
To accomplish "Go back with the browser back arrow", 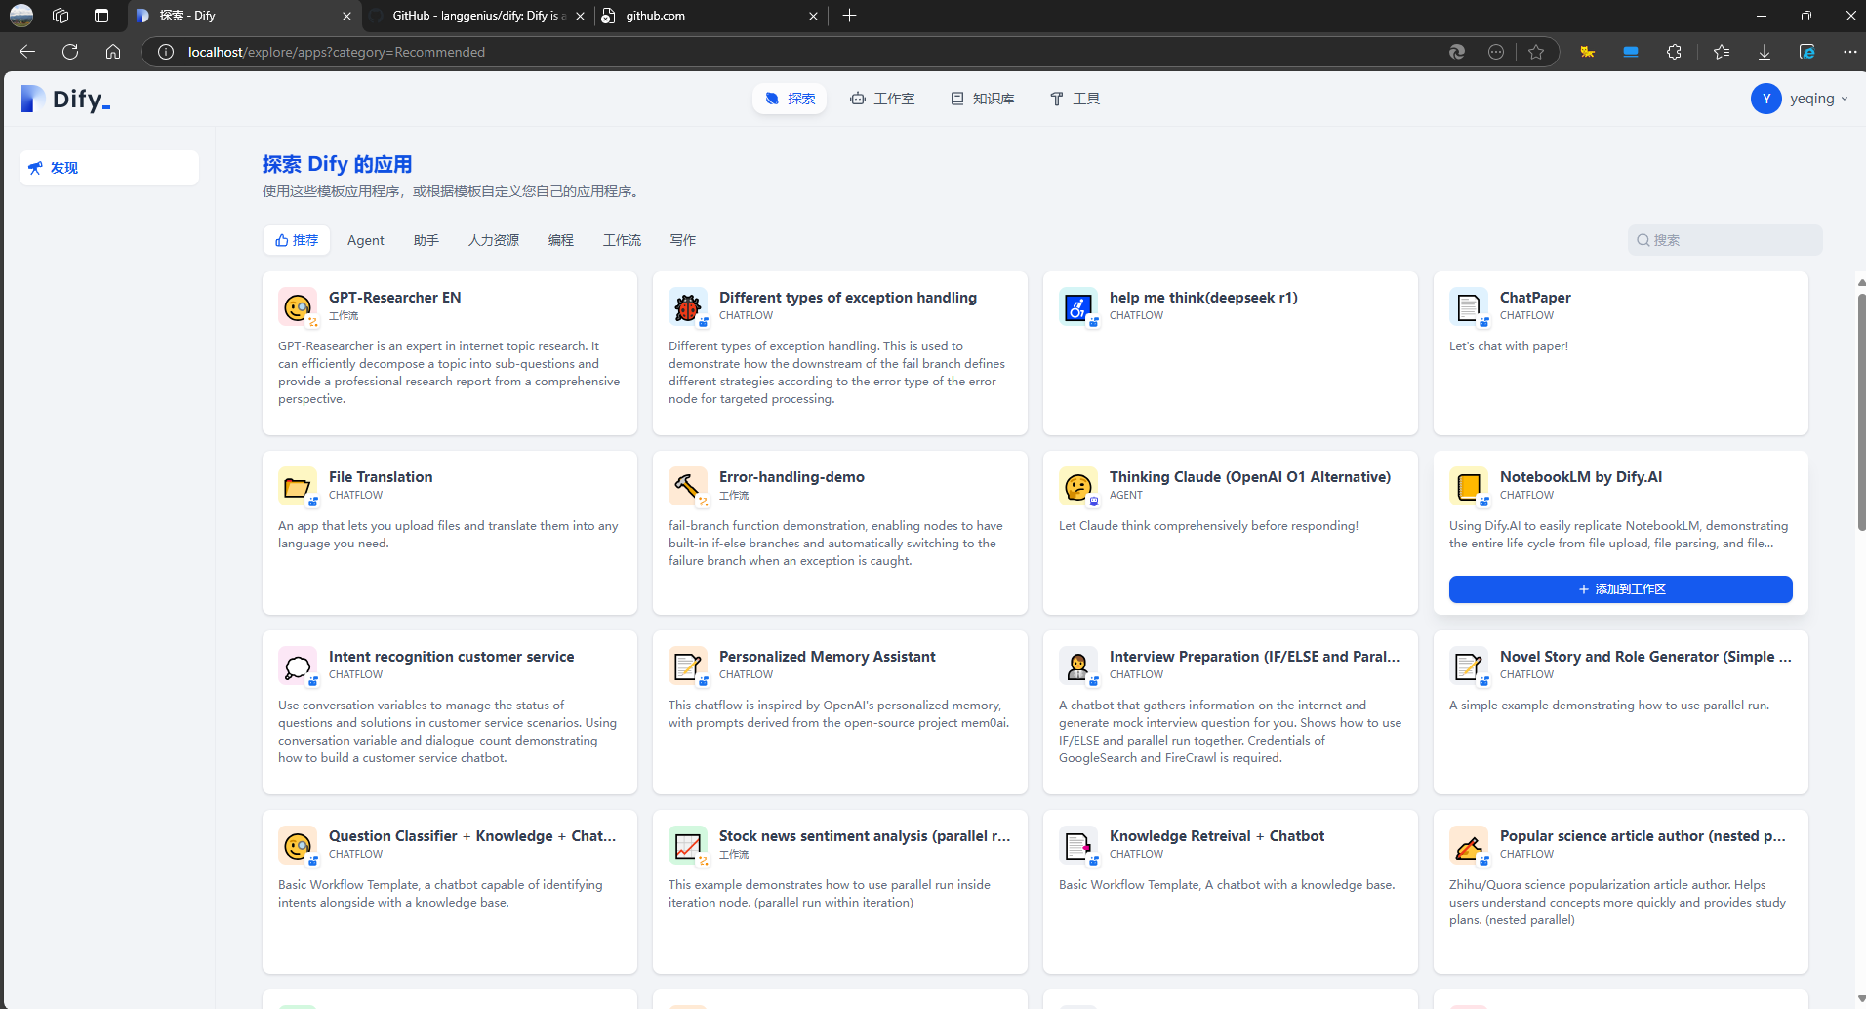I will coord(27,52).
